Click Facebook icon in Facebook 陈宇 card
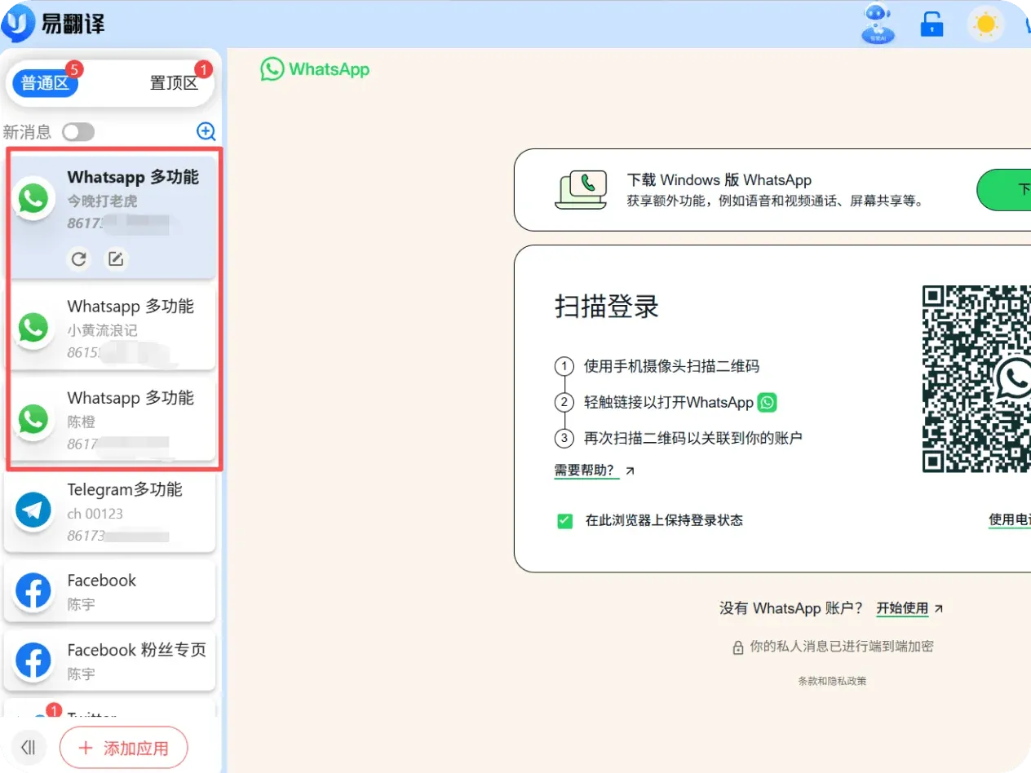Screen dimensions: 1031x773 point(33,591)
